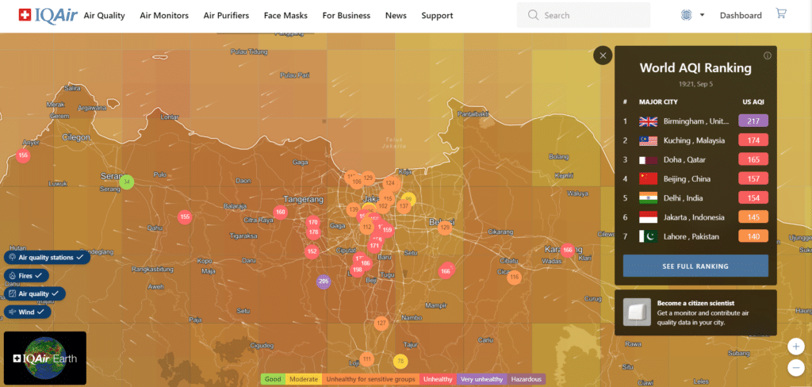
Task: Toggle the Air quality stations layer
Action: point(47,257)
